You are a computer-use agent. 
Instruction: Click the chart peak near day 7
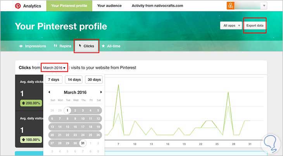coord(118,85)
